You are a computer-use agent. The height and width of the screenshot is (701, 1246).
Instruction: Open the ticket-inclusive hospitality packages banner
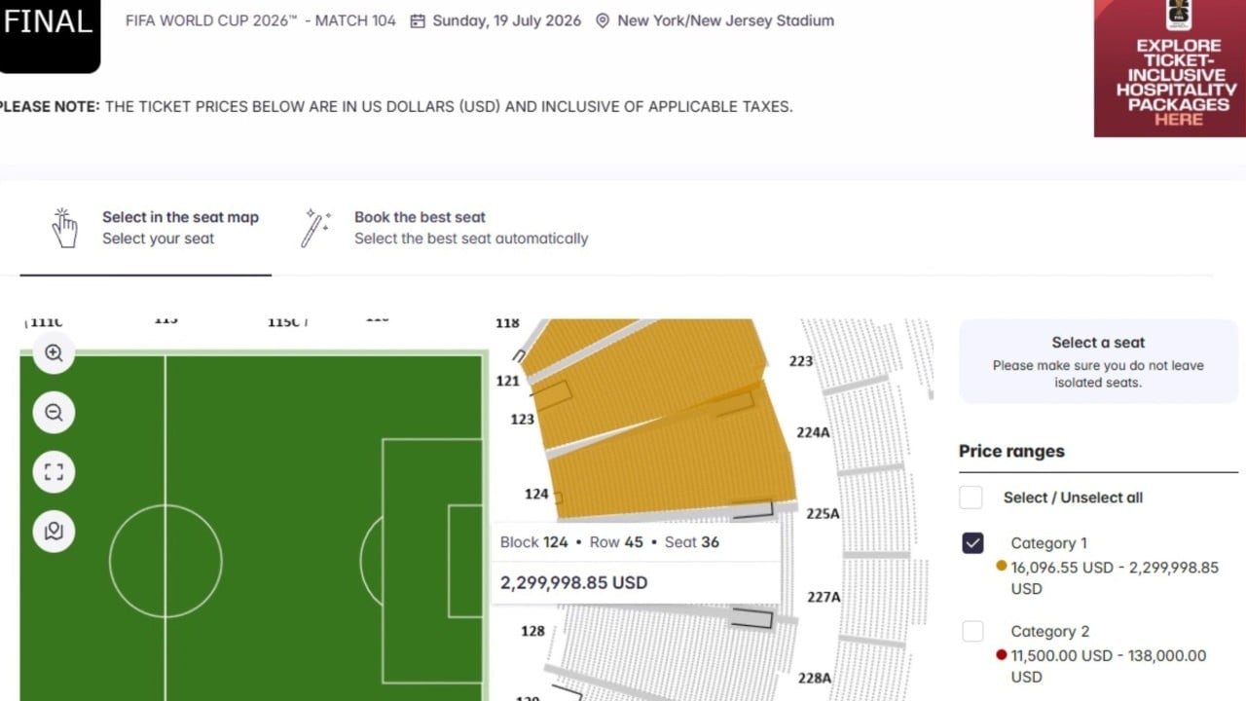pyautogui.click(x=1169, y=68)
